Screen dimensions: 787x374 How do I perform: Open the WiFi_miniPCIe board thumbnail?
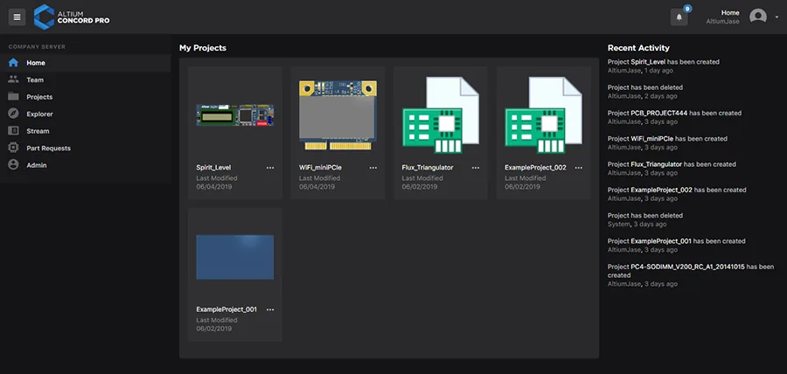coord(338,115)
